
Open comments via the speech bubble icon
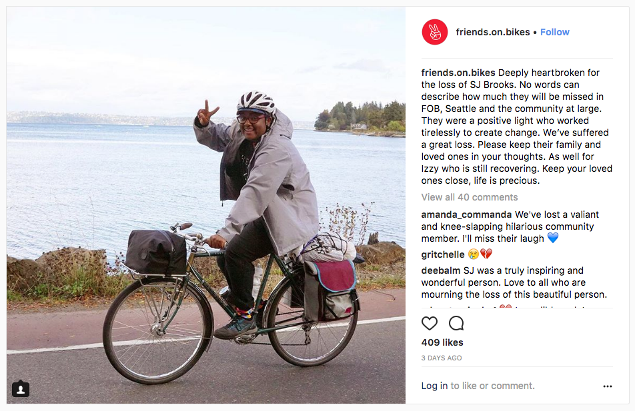click(x=456, y=323)
